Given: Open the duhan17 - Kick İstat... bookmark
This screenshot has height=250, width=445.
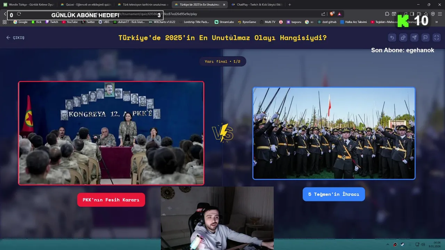Looking at the screenshot, I should 129,22.
